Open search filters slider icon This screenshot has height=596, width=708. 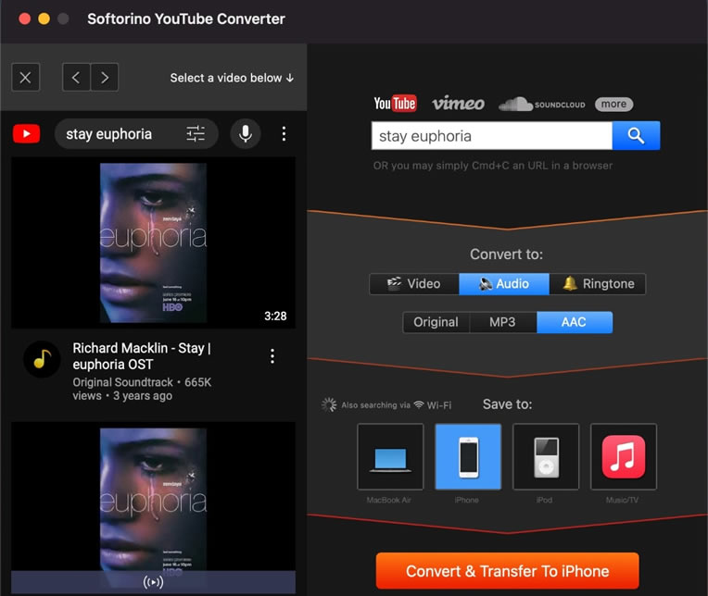click(x=196, y=134)
